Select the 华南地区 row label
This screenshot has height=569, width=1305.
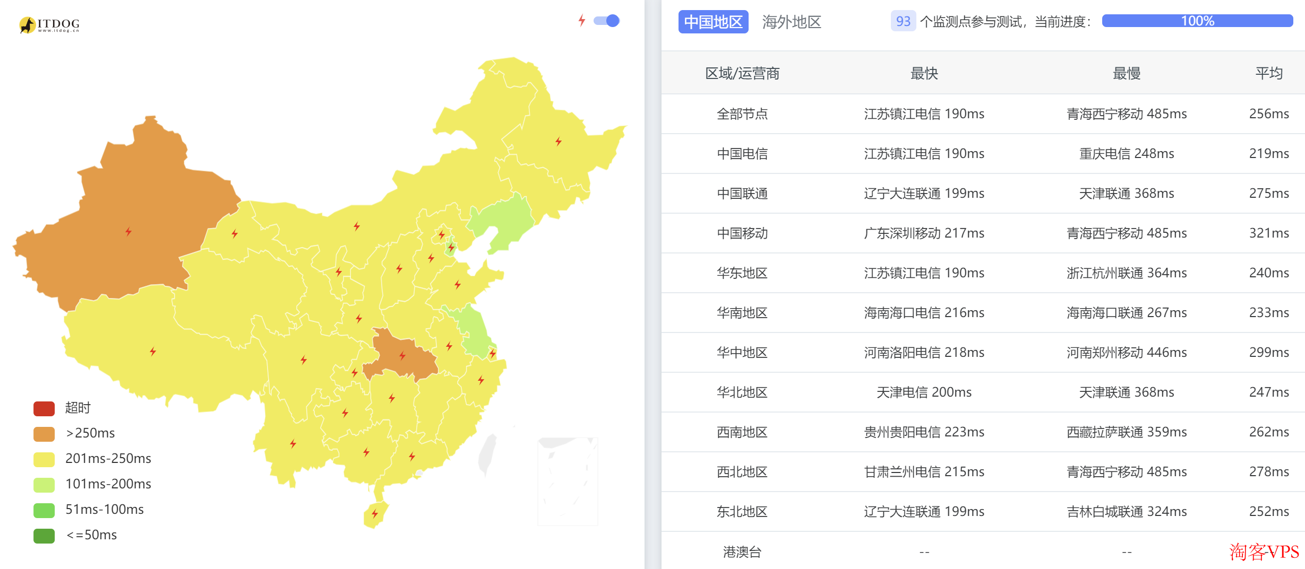point(742,312)
